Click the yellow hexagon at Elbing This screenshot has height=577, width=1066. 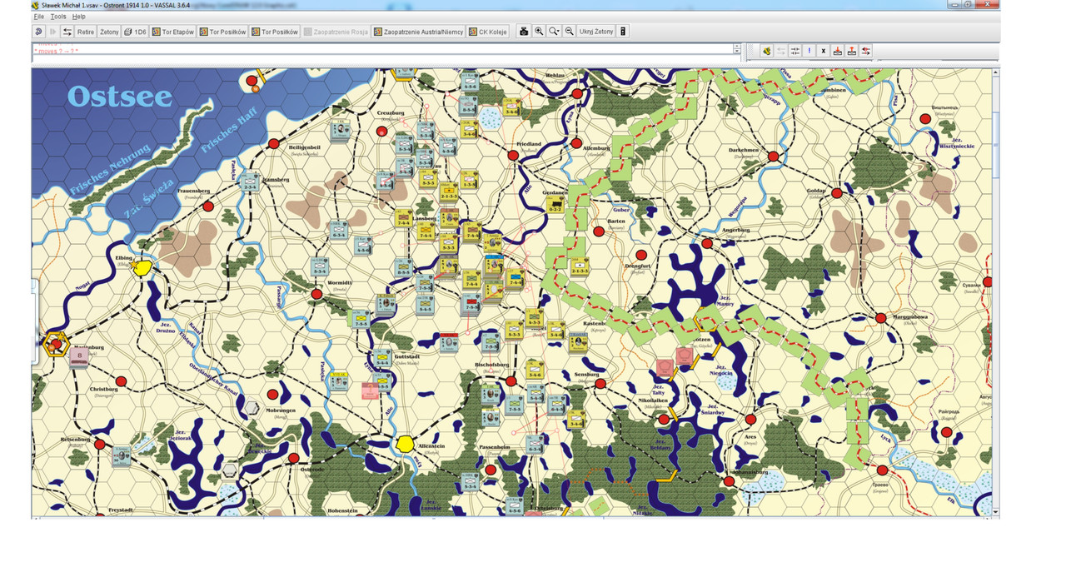coord(142,267)
